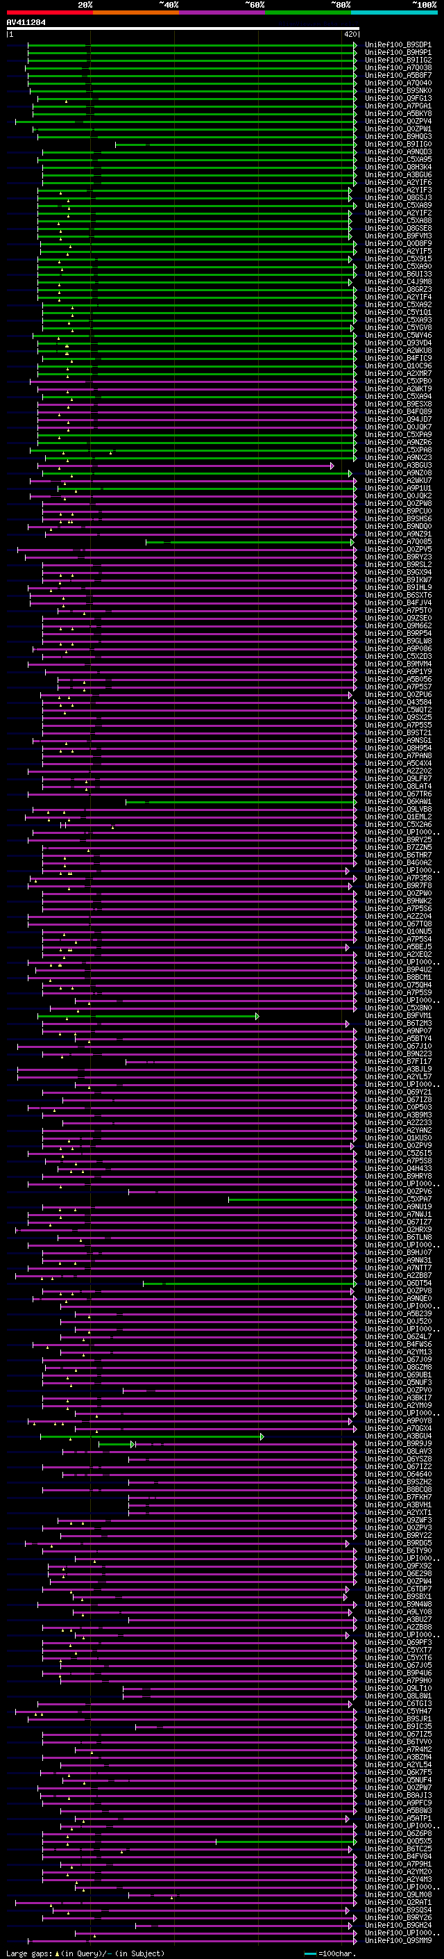Screen dimensions: 444x1959
Task: Select label UniRef100_Q9LFR7
Action: [x=398, y=779]
